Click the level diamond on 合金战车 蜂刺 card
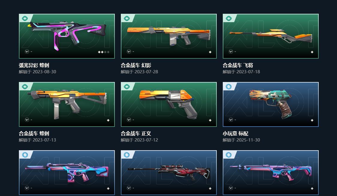The height and width of the screenshot is (196, 337). [108, 120]
